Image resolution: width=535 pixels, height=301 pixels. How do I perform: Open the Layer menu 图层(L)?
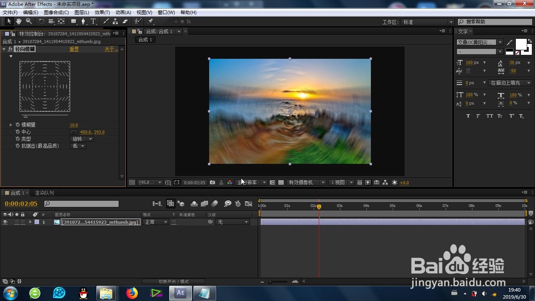(x=82, y=13)
